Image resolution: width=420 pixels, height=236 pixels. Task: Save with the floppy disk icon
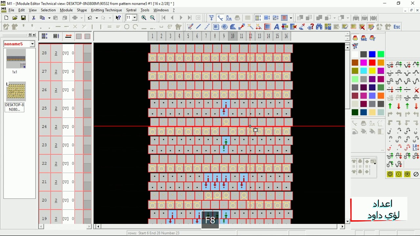tap(23, 18)
